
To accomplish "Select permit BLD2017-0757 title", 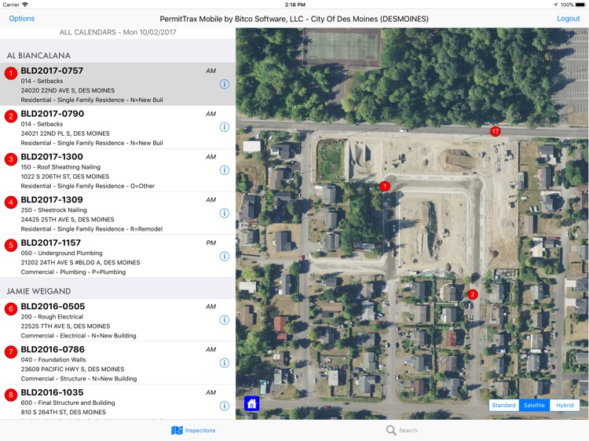I will (x=52, y=71).
